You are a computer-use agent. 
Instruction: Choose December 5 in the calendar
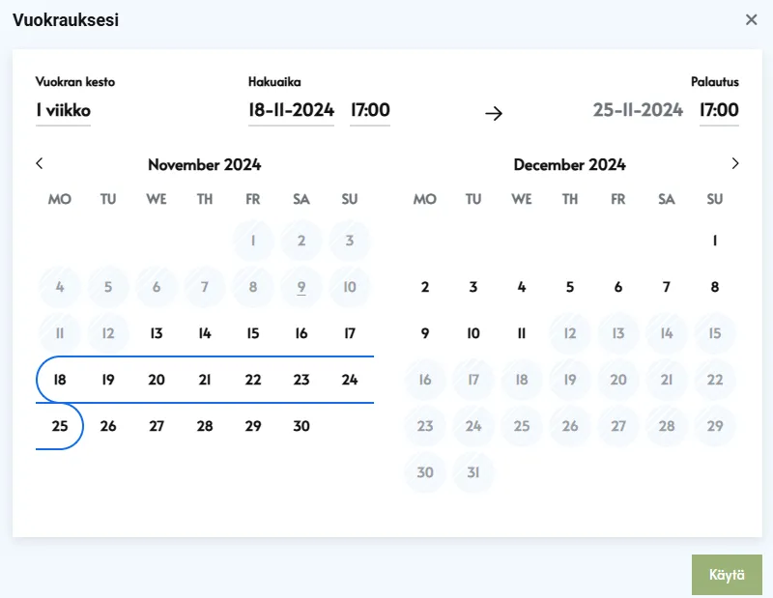pos(570,287)
